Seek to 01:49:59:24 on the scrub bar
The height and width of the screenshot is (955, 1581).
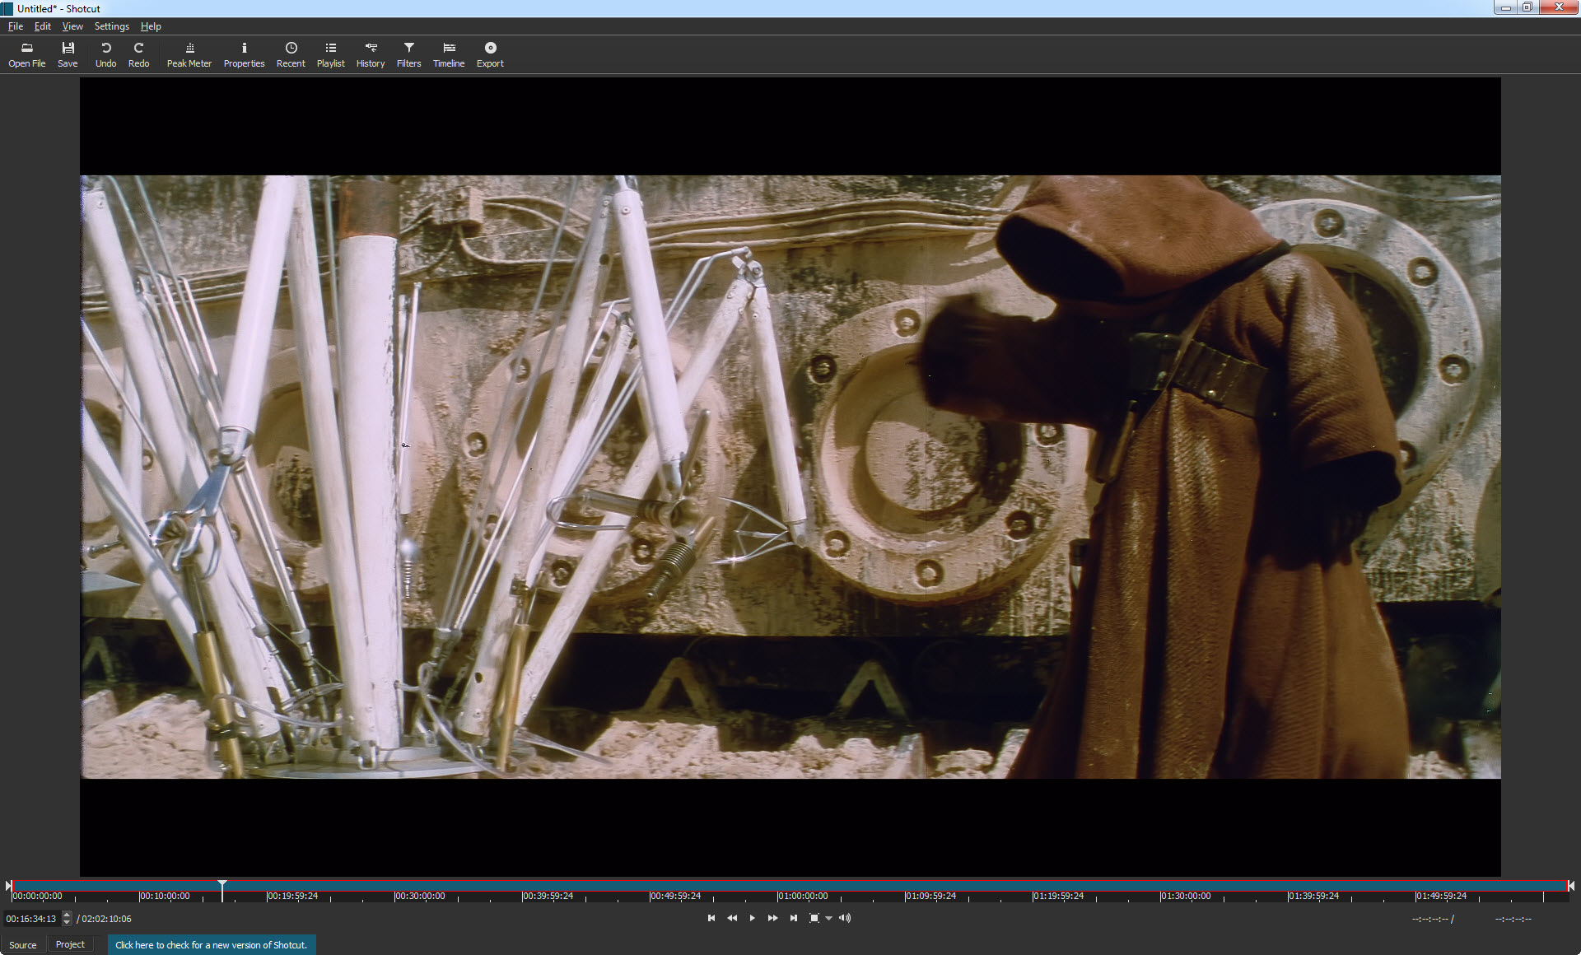1440,896
